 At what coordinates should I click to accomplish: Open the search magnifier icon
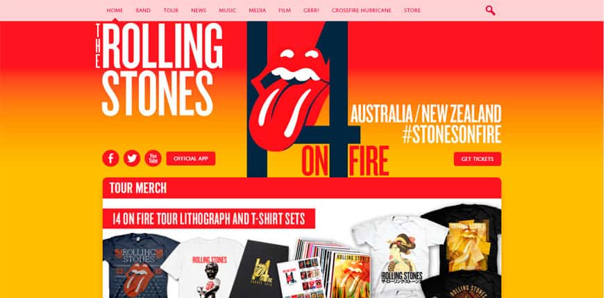490,10
